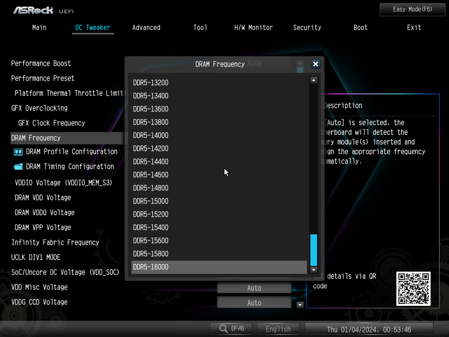Click the search magnifier (F4) button
The image size is (449, 337).
click(231, 329)
